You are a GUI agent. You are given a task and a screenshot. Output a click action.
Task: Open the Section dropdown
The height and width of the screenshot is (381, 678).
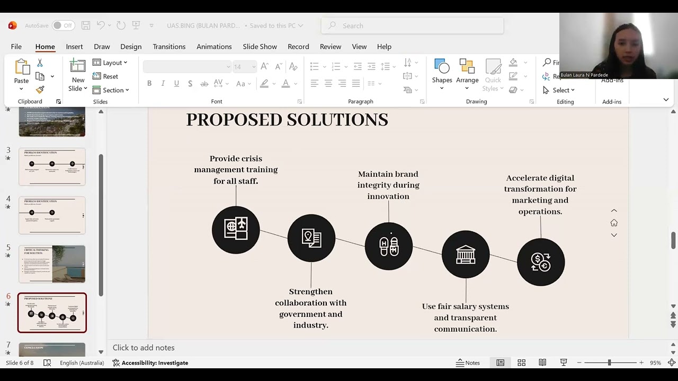coord(111,90)
